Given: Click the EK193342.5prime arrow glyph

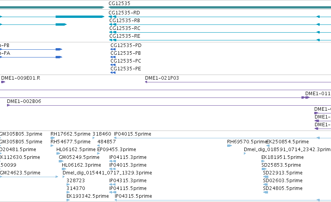Looking at the screenshot, I should pos(68,200).
